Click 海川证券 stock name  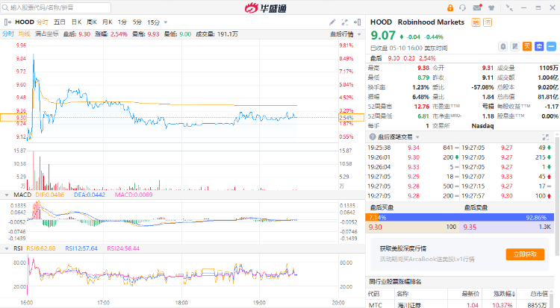409,305
